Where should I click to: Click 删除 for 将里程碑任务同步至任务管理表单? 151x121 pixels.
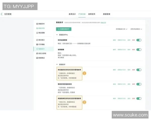pos(134,99)
